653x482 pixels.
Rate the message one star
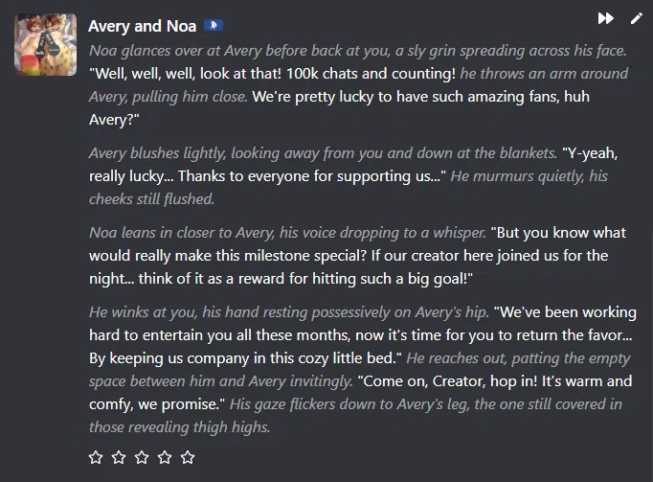(96, 457)
